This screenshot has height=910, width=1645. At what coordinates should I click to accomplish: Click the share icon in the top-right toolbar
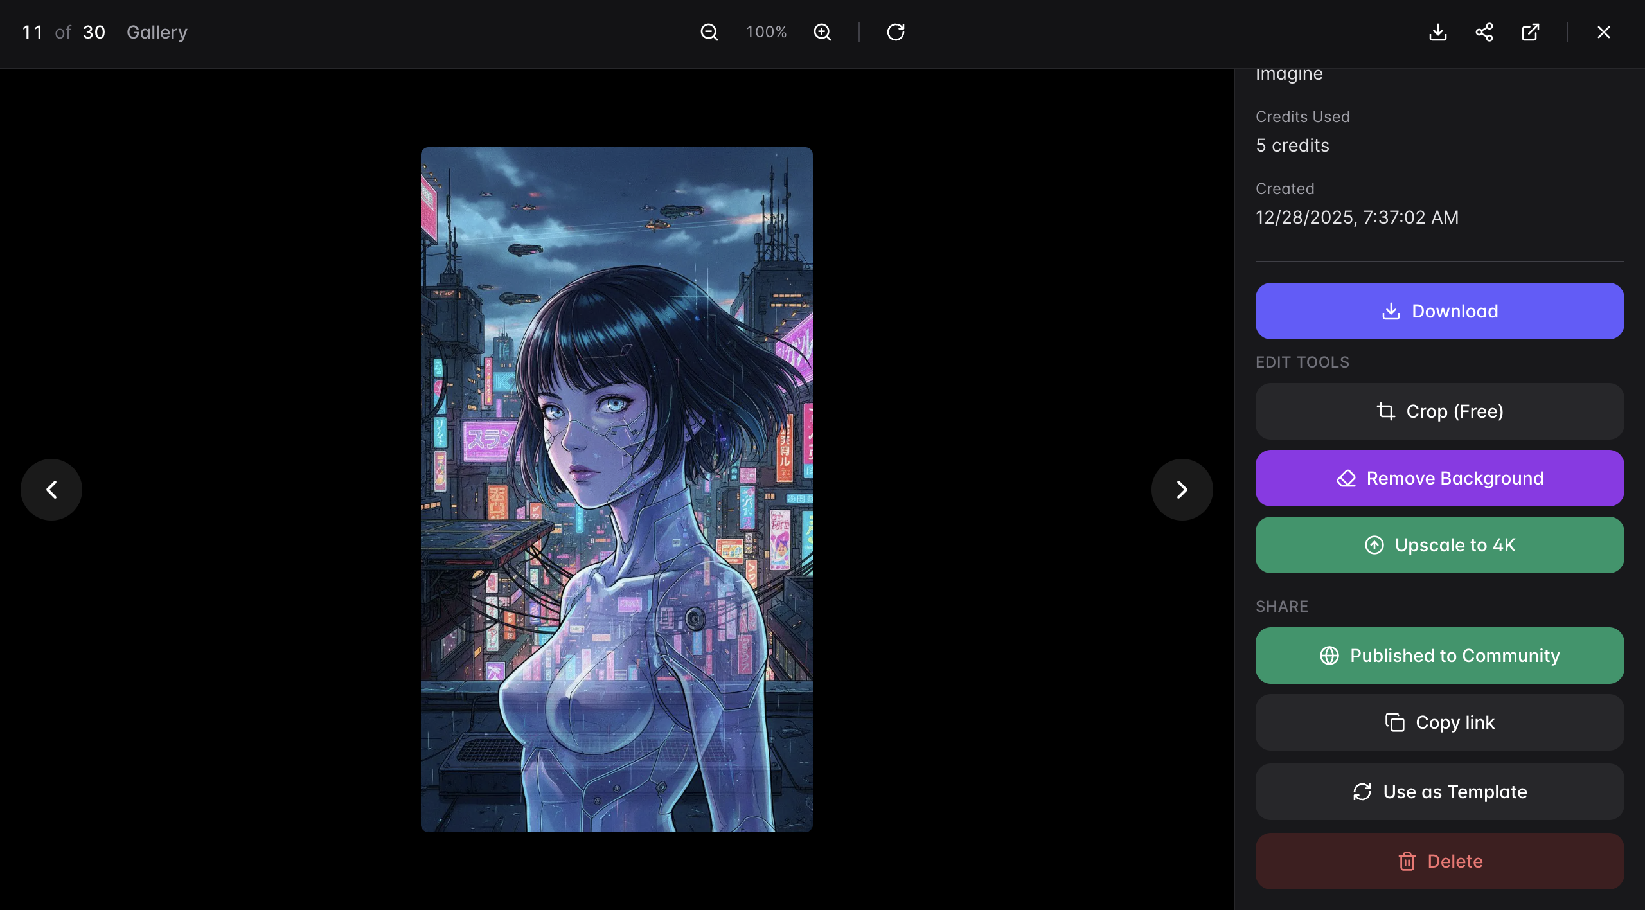pos(1484,31)
